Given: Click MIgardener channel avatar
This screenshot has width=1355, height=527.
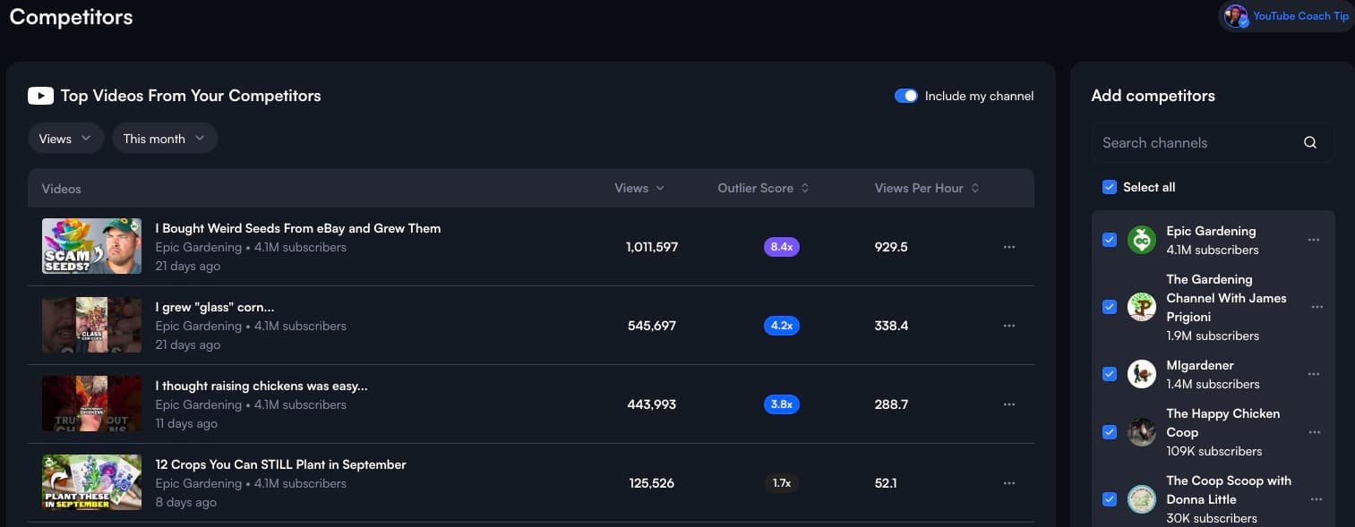Looking at the screenshot, I should click(x=1142, y=374).
